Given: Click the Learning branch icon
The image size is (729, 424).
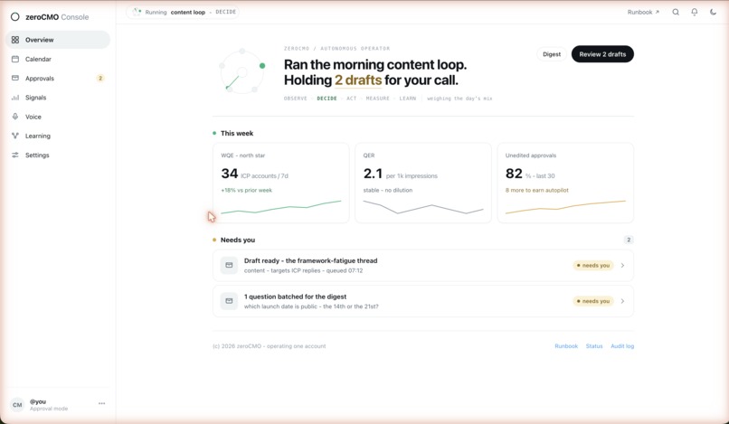Looking at the screenshot, I should coord(15,136).
